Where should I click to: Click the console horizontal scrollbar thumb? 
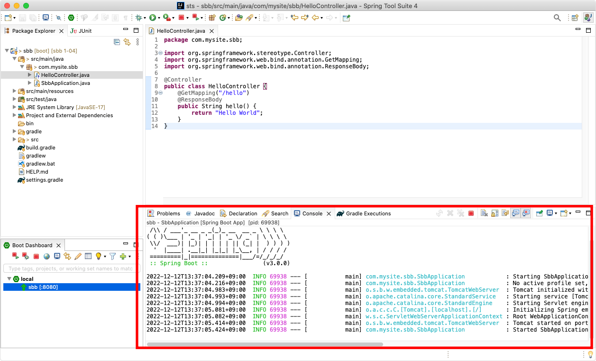pyautogui.click(x=265, y=344)
